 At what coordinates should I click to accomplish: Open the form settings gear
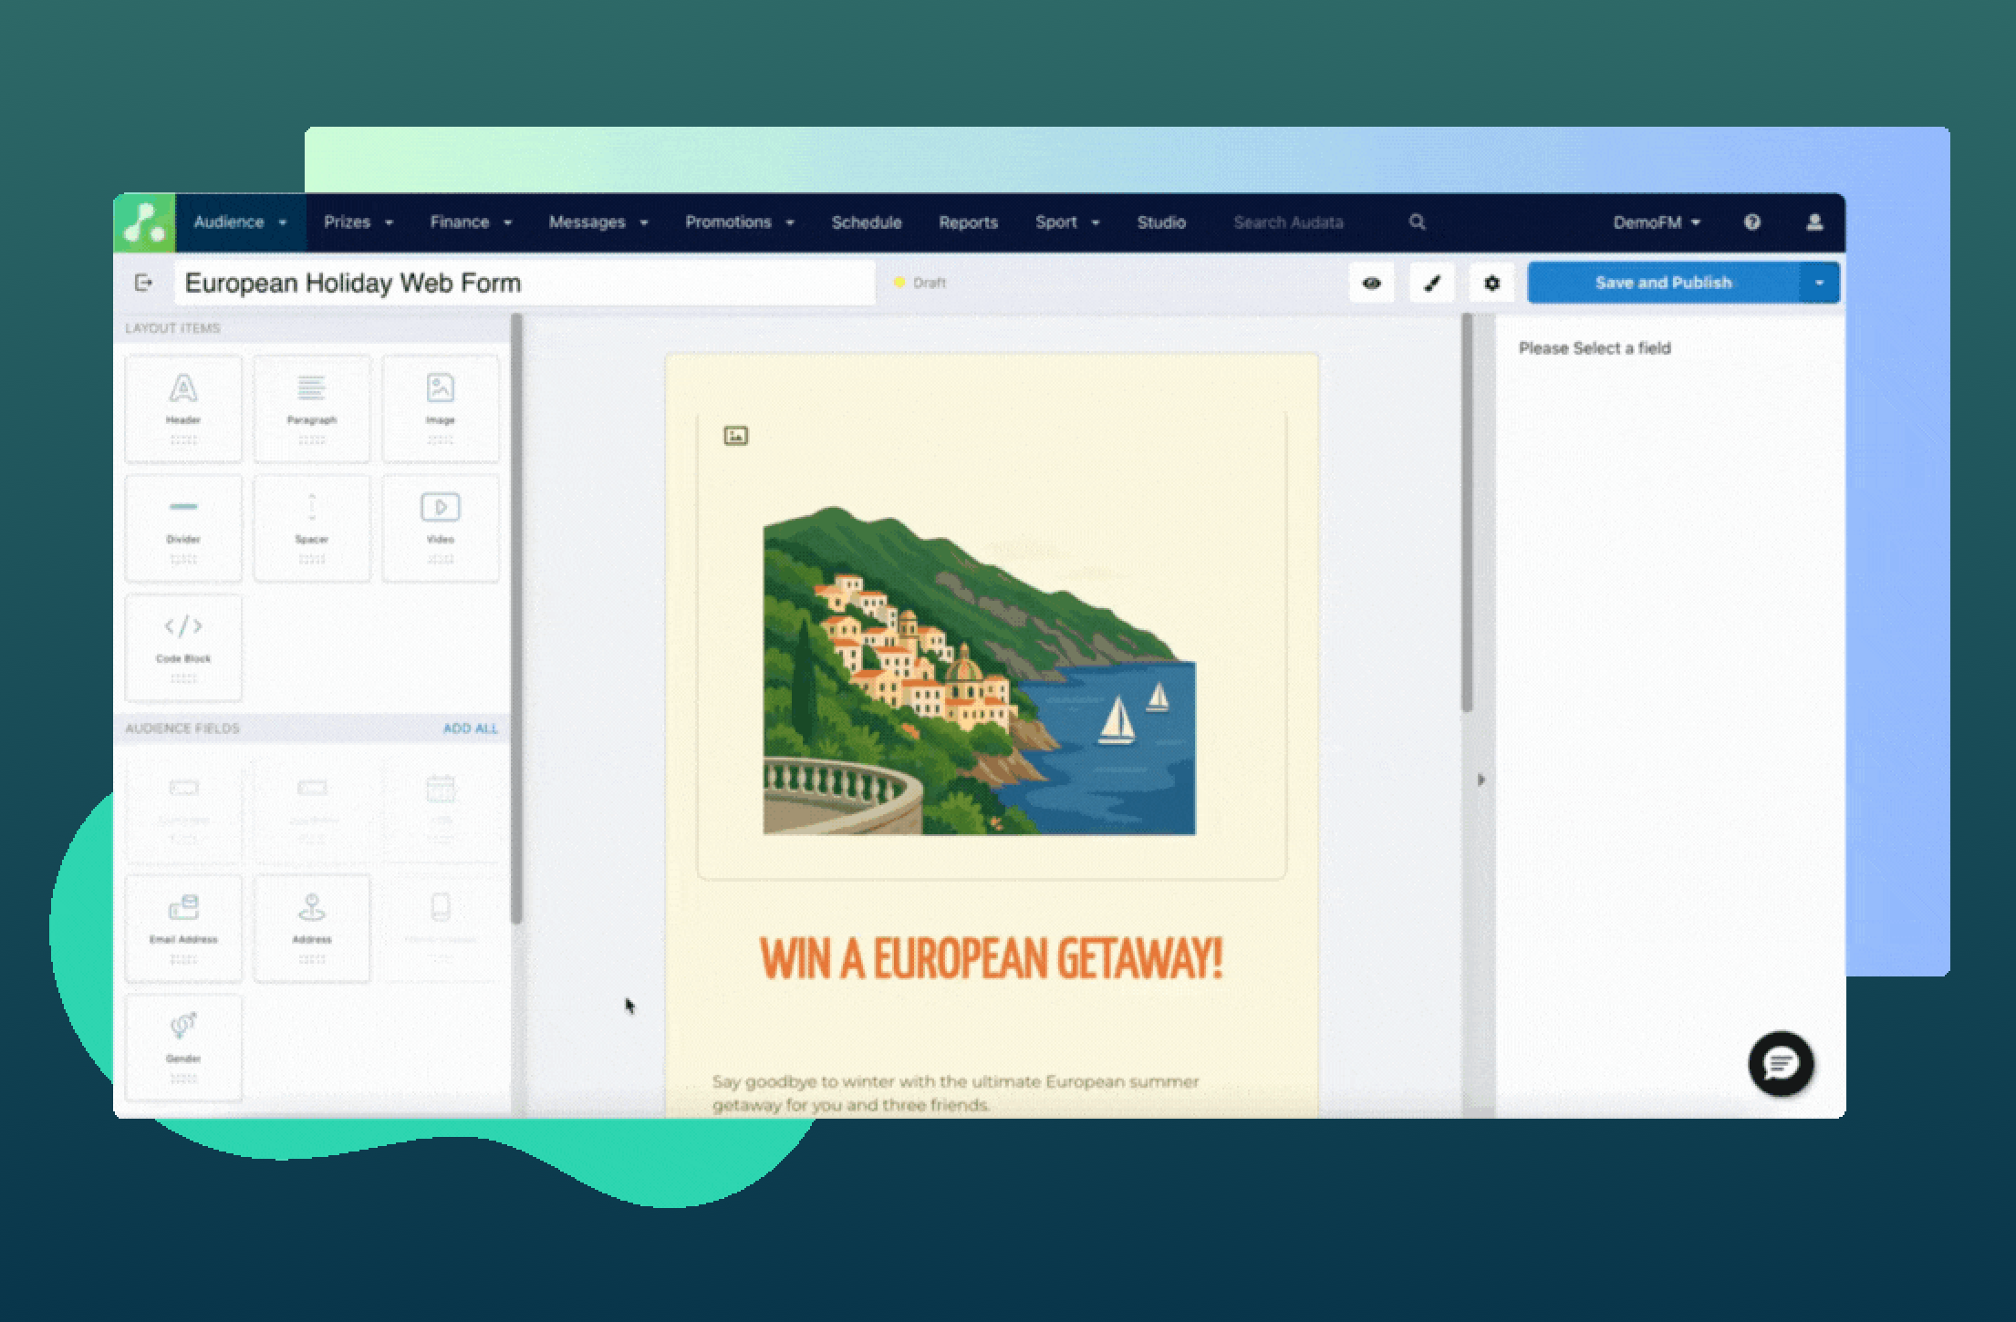[1492, 283]
